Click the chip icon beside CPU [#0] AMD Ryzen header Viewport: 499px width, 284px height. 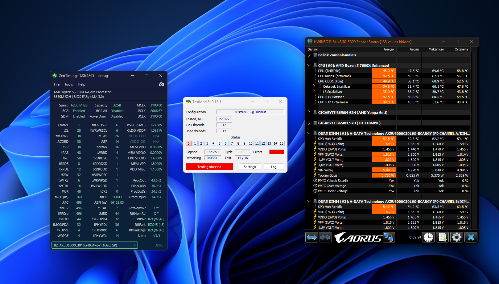coord(315,66)
